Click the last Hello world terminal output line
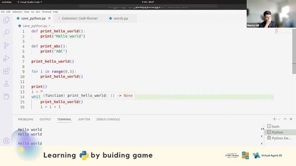This screenshot has width=296, height=166. pos(30,143)
